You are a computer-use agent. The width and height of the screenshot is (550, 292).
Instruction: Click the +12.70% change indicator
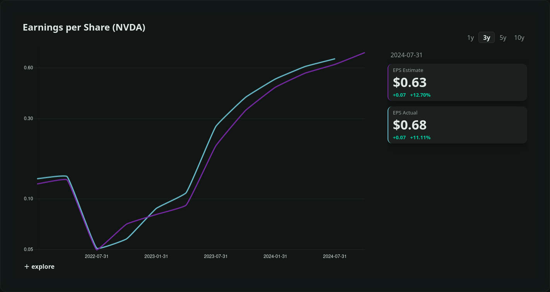(420, 95)
